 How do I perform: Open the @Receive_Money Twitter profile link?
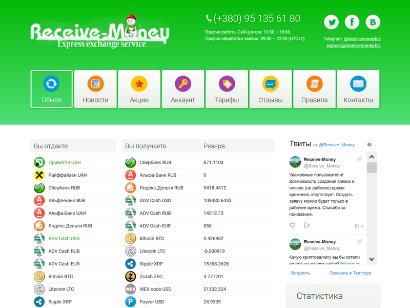(x=337, y=145)
